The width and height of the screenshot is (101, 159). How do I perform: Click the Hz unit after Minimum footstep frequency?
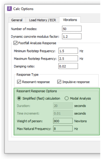[81, 51]
